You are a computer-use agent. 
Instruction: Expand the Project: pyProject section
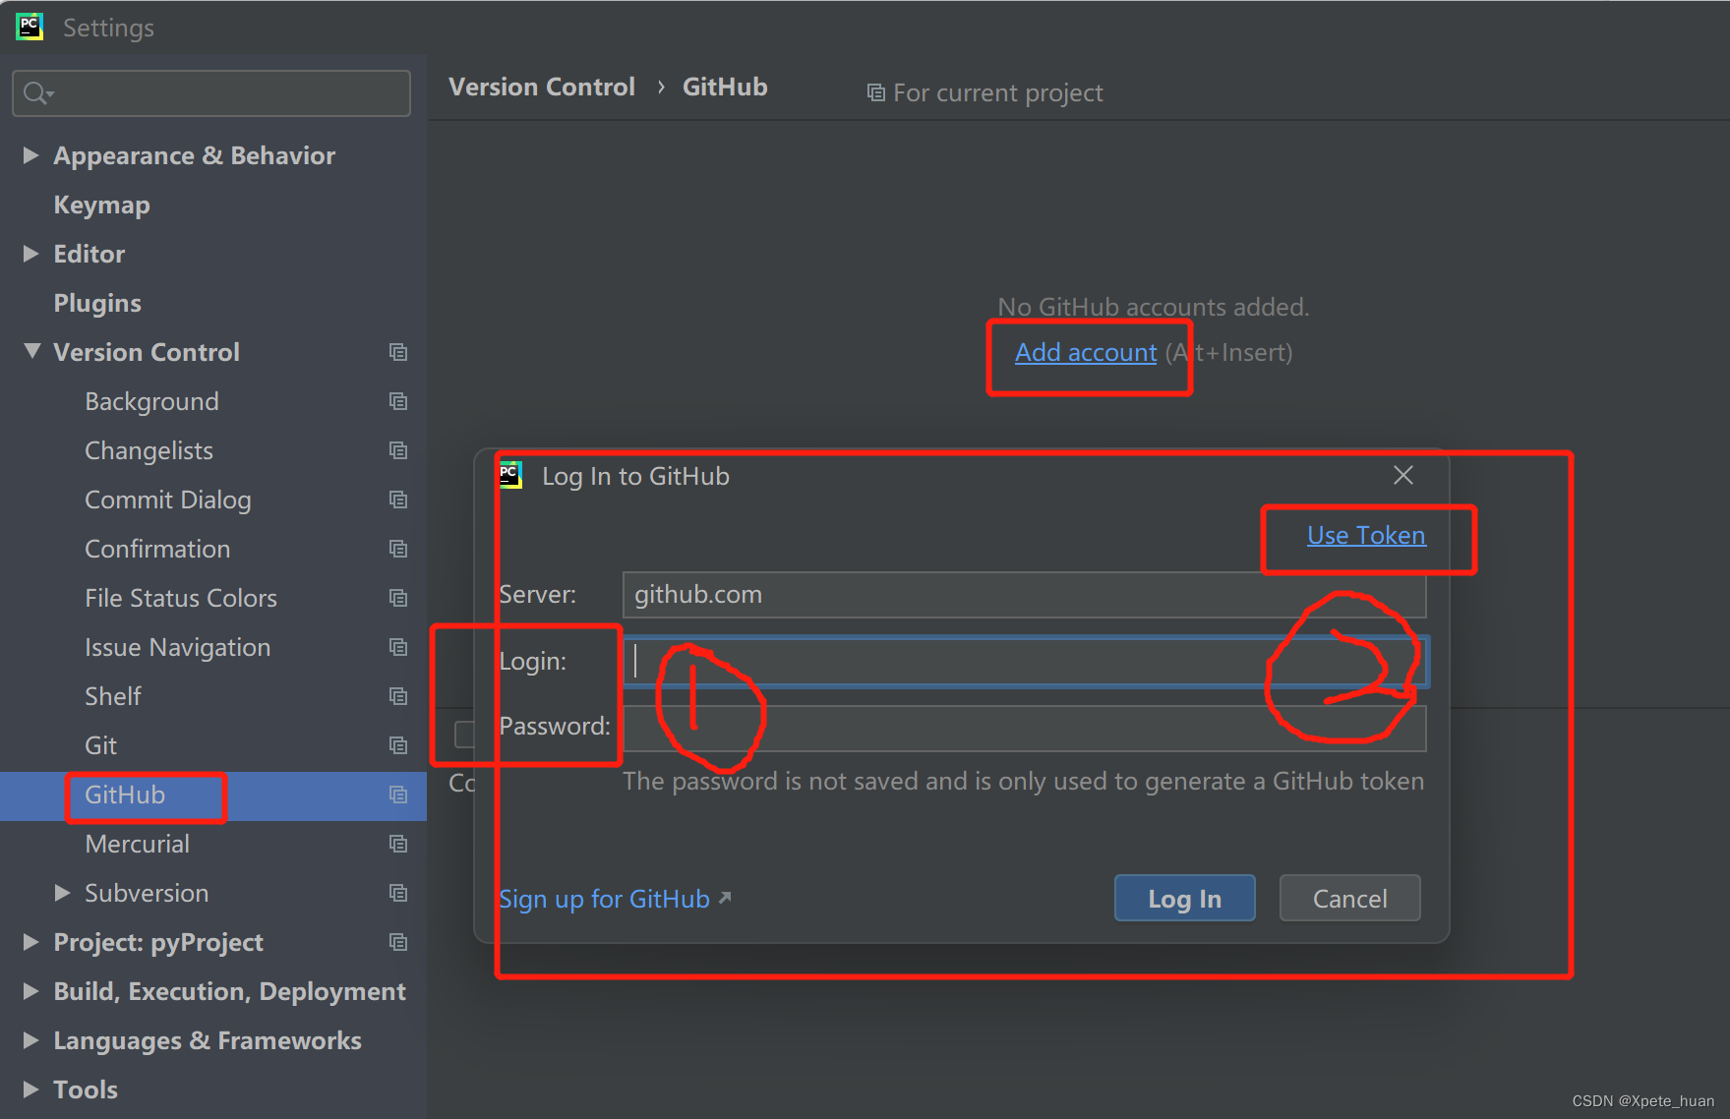click(31, 942)
